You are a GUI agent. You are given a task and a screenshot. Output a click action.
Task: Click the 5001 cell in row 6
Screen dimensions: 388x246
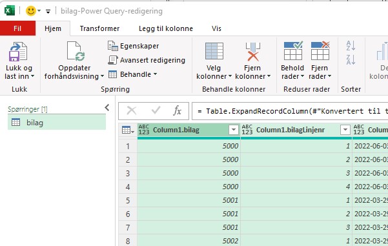(x=189, y=214)
